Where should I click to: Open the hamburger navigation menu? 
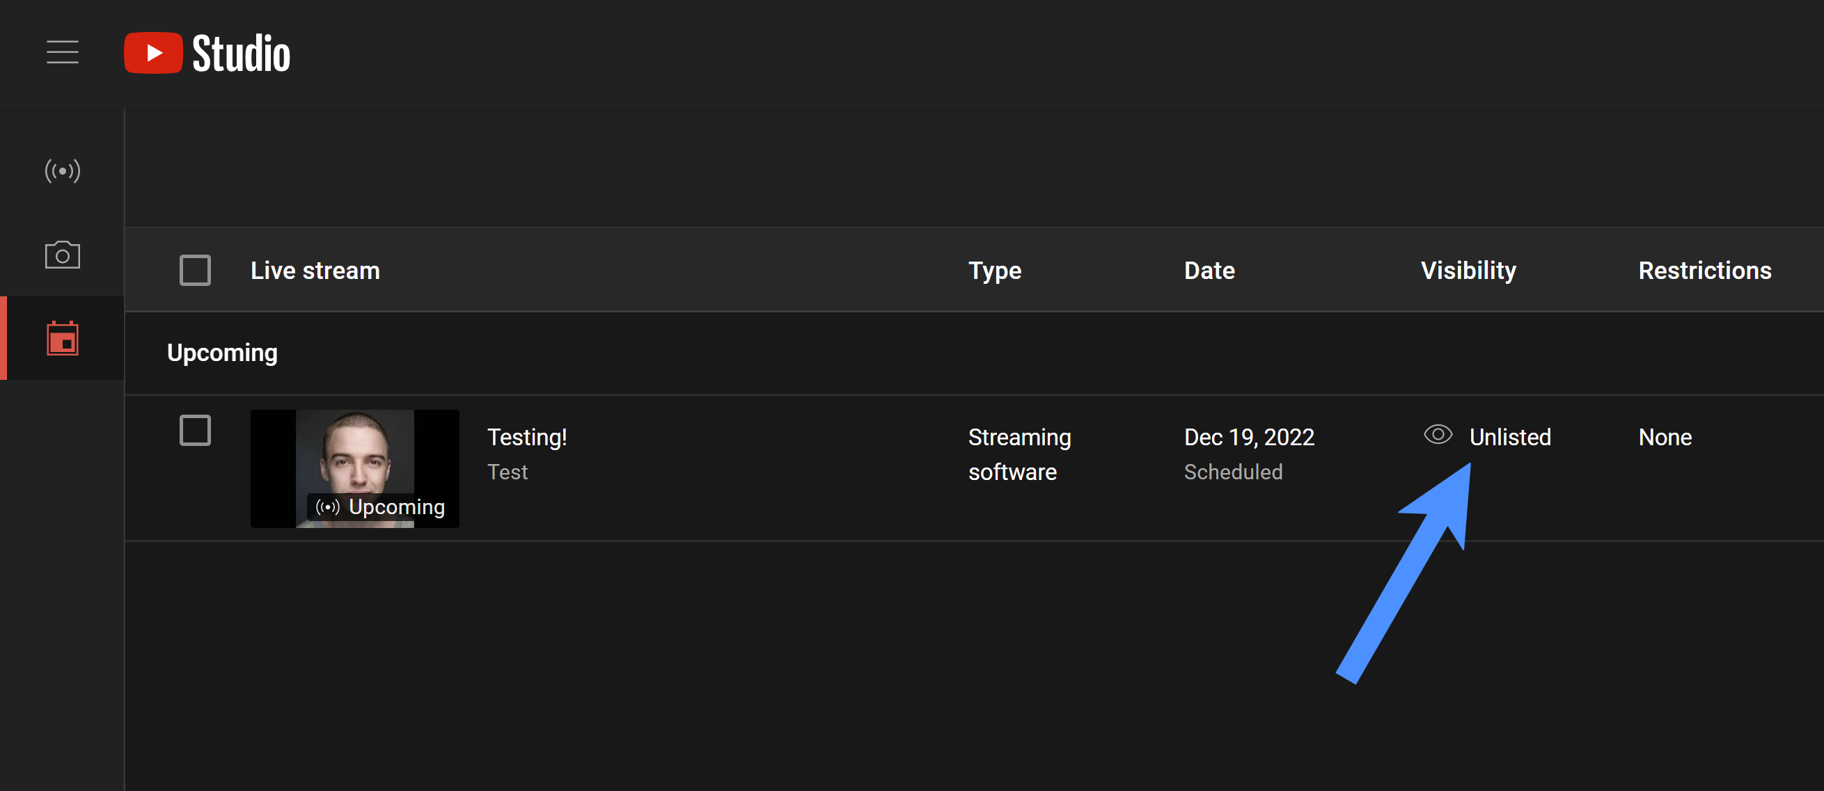pos(63,52)
